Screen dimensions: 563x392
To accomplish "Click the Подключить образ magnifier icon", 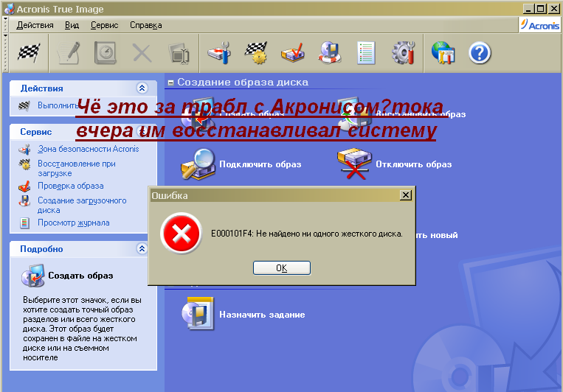I will point(198,164).
